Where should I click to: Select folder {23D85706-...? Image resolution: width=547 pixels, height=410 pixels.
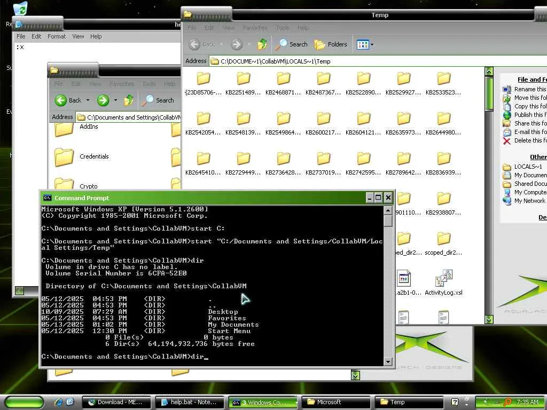tap(204, 84)
